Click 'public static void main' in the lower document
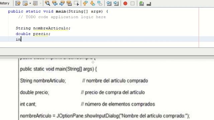This screenshot has height=120, width=214. click(59, 69)
